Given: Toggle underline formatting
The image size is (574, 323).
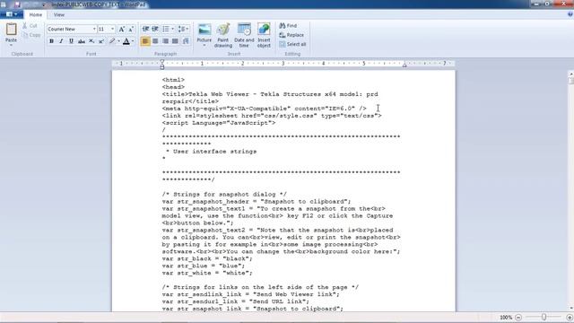Looking at the screenshot, I should [x=71, y=41].
